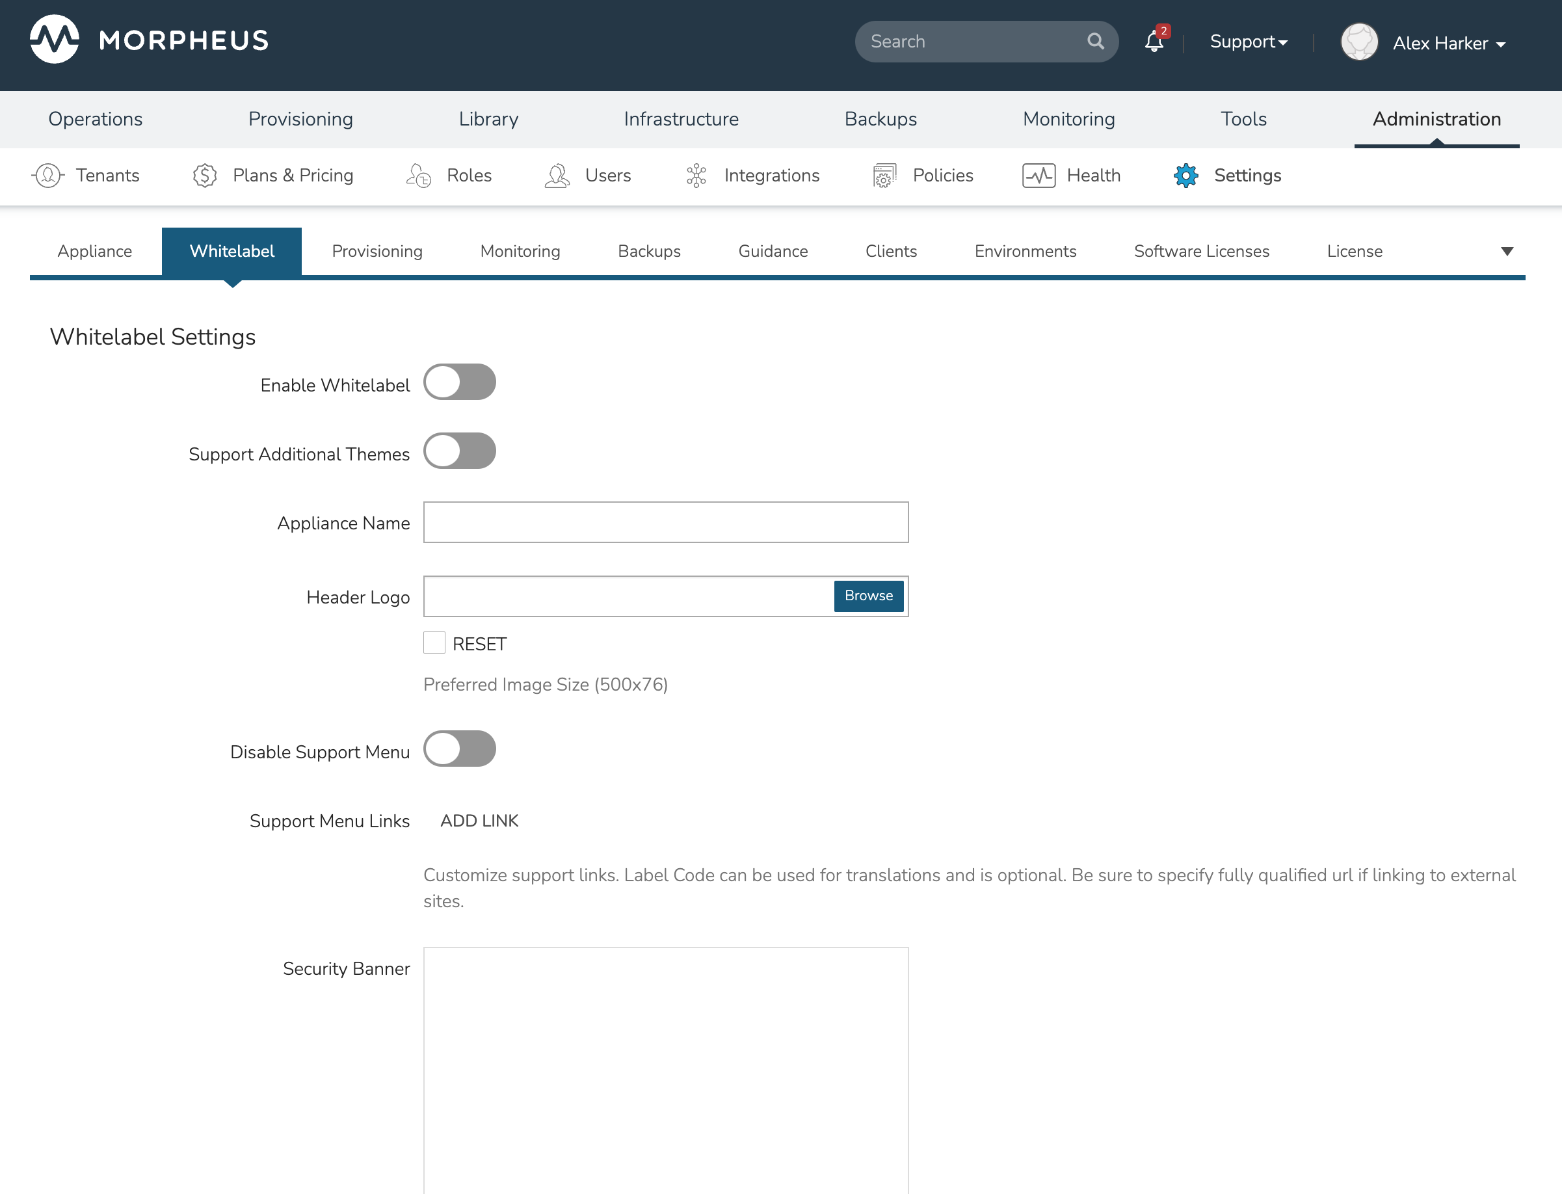Click the Roles icon
Viewport: 1562px width, 1194px height.
tap(419, 176)
